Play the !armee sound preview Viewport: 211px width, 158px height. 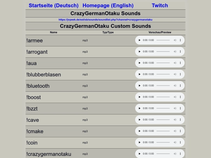(x=139, y=40)
